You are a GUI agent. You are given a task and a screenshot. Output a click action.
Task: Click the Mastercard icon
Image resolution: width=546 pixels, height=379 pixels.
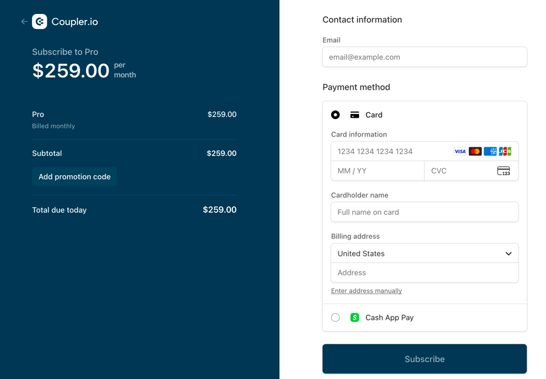coord(475,152)
